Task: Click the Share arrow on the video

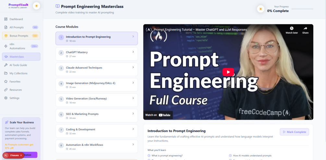Action: click(306, 28)
